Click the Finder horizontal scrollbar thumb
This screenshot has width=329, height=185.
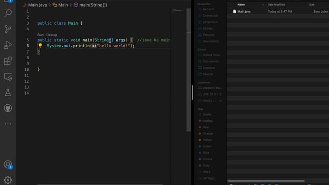[x=266, y=181]
